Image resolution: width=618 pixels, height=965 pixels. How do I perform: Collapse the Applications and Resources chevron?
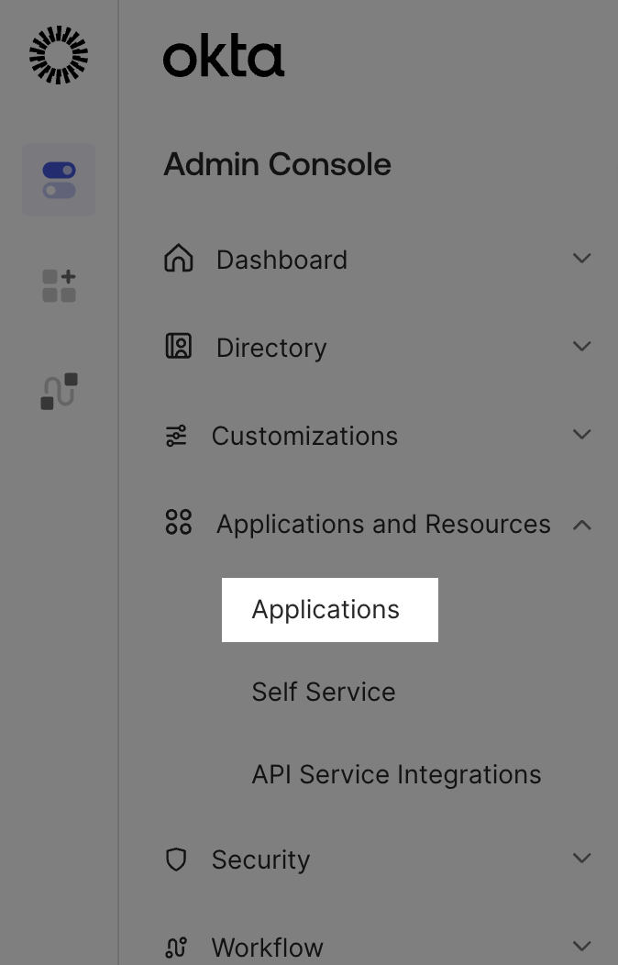click(x=581, y=525)
